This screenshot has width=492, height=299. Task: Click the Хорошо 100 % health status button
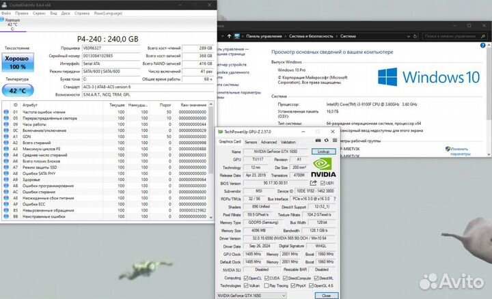18,62
